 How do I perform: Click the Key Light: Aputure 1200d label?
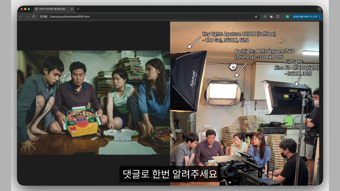[x=239, y=34]
